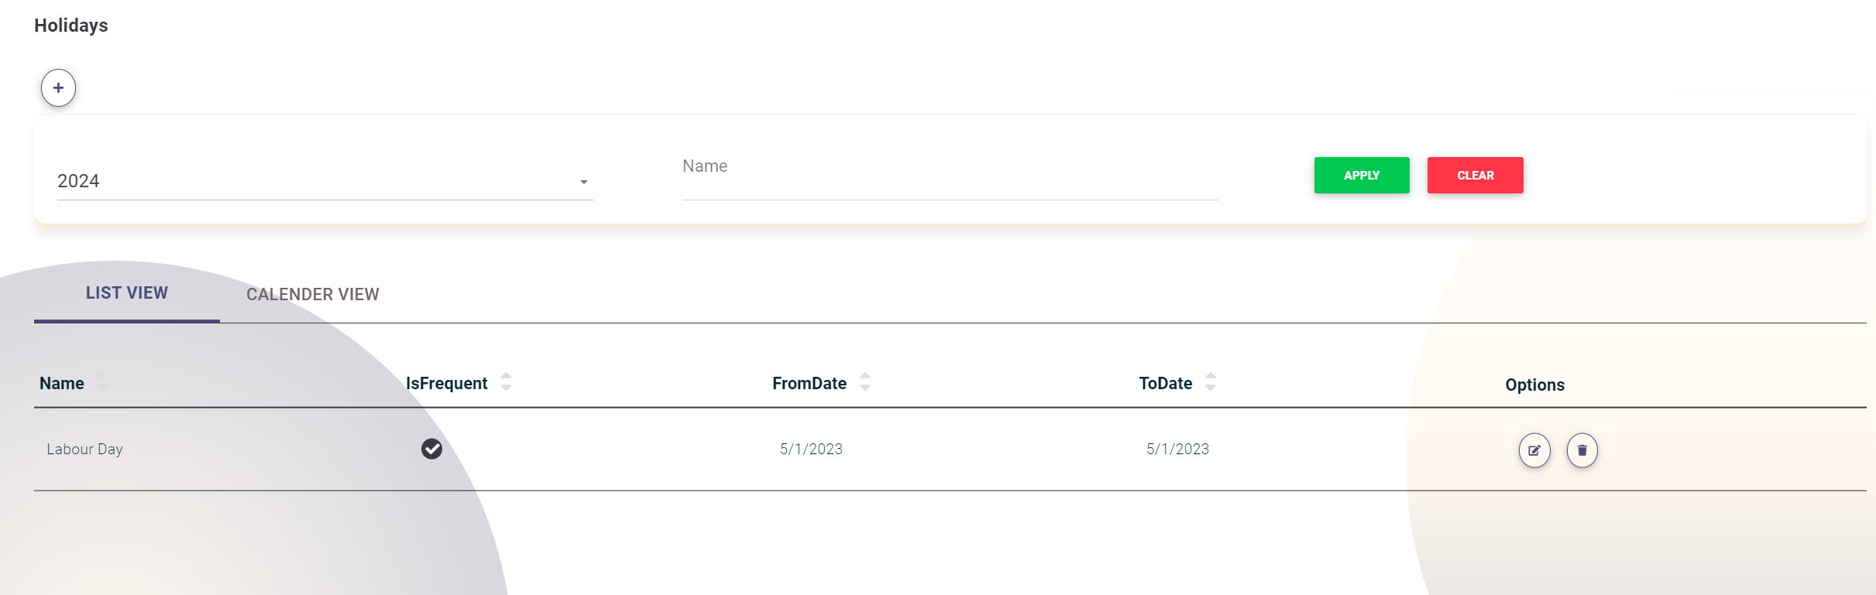
Task: Sort by IsFrequent column arrows
Action: (506, 382)
